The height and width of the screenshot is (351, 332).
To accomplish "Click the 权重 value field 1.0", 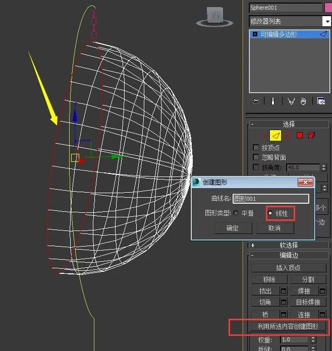I will pyautogui.click(x=295, y=339).
